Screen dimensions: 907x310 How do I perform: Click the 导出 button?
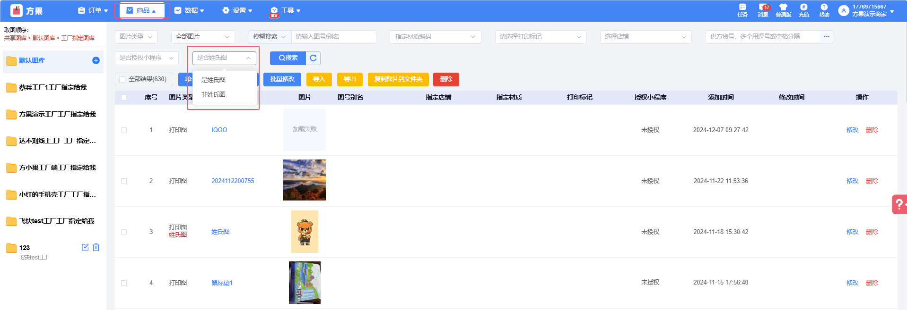(350, 79)
